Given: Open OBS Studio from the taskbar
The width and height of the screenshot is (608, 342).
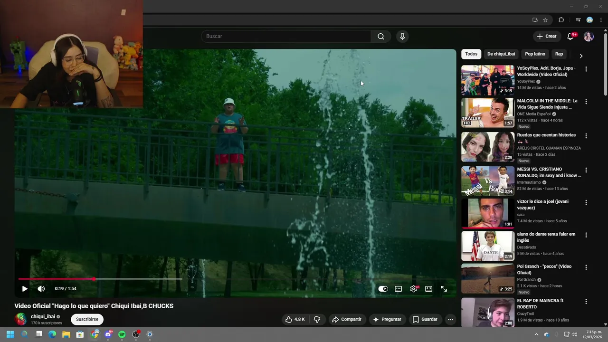Looking at the screenshot, I should coord(136,334).
